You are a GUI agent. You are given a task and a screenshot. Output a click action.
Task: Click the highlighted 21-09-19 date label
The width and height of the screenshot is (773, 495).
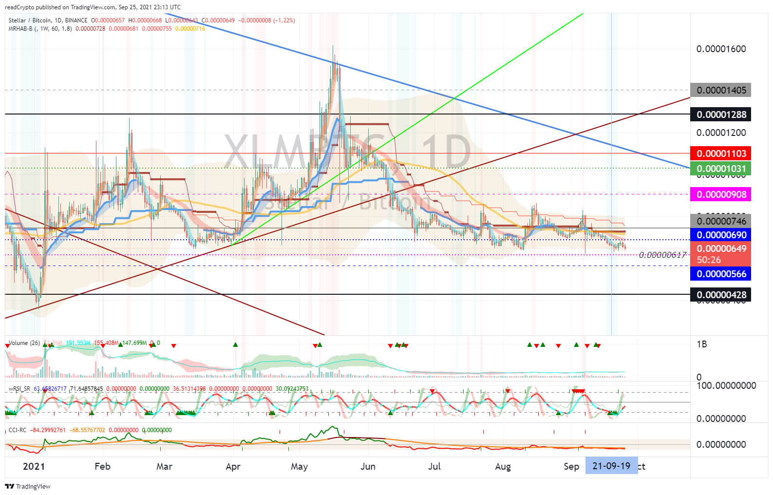click(x=611, y=466)
